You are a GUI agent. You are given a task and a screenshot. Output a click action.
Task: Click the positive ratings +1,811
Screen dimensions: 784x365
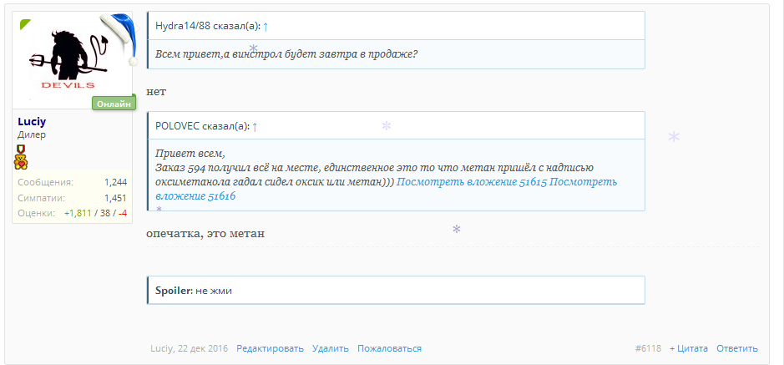[78, 213]
